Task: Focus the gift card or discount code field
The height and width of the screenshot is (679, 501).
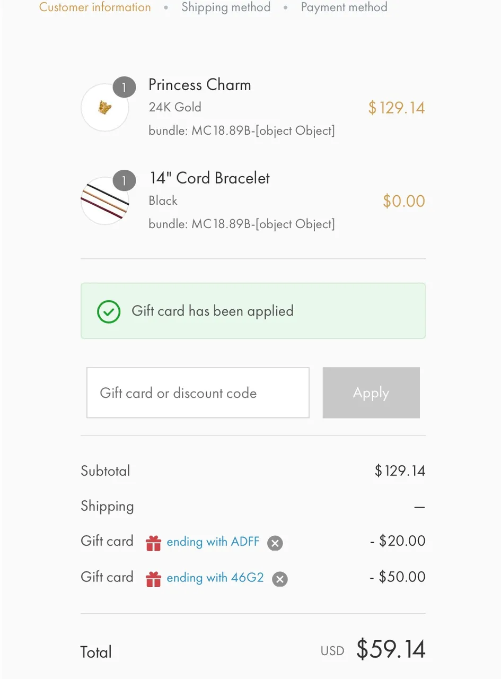Action: click(x=198, y=393)
